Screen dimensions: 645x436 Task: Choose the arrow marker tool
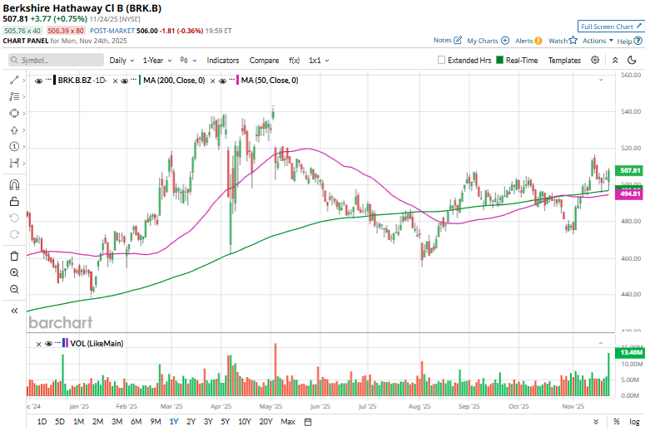coord(14,130)
